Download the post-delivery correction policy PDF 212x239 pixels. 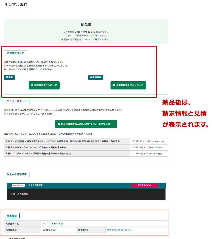coord(86,124)
